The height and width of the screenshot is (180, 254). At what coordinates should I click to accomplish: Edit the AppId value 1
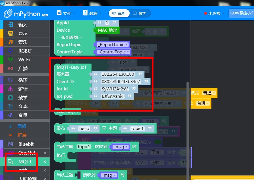pyautogui.click(x=107, y=23)
